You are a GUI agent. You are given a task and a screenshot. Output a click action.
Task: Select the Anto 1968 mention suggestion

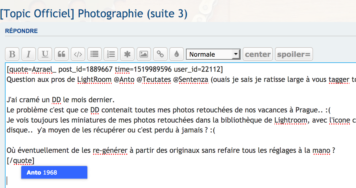(54, 173)
